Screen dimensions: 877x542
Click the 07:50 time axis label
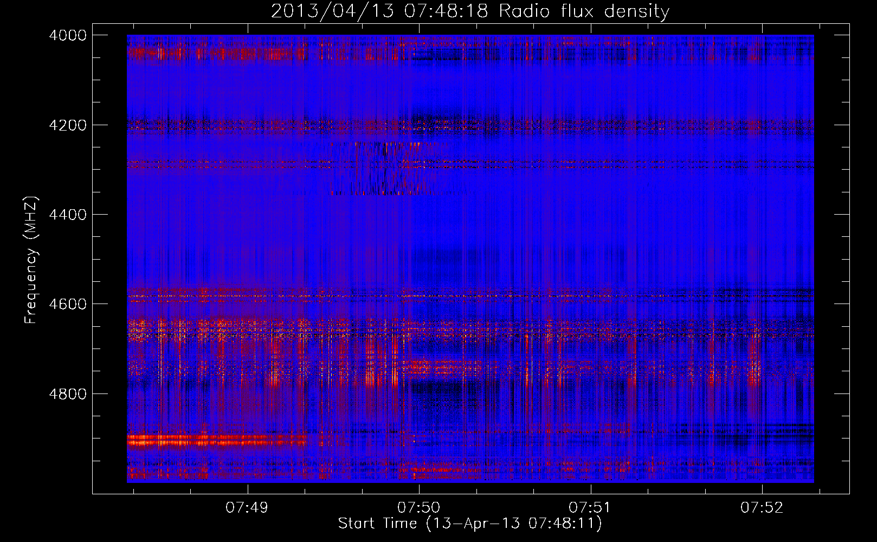pos(419,508)
